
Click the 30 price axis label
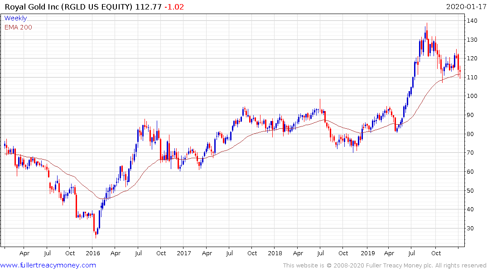point(470,228)
